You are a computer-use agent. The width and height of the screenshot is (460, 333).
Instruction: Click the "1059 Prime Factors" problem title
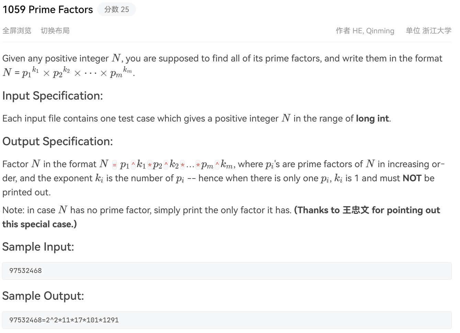(x=48, y=9)
